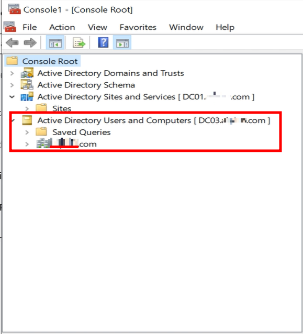303x334 pixels.
Task: Collapse Active Directory Sites and Services
Action: coord(12,97)
